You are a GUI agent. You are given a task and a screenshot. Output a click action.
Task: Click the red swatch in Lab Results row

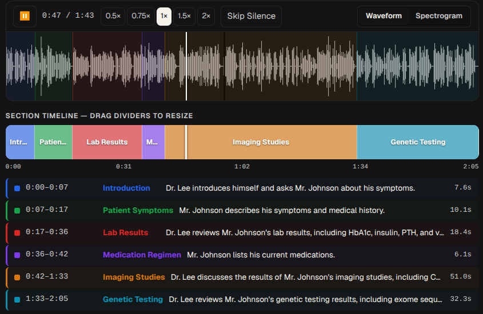pyautogui.click(x=17, y=233)
